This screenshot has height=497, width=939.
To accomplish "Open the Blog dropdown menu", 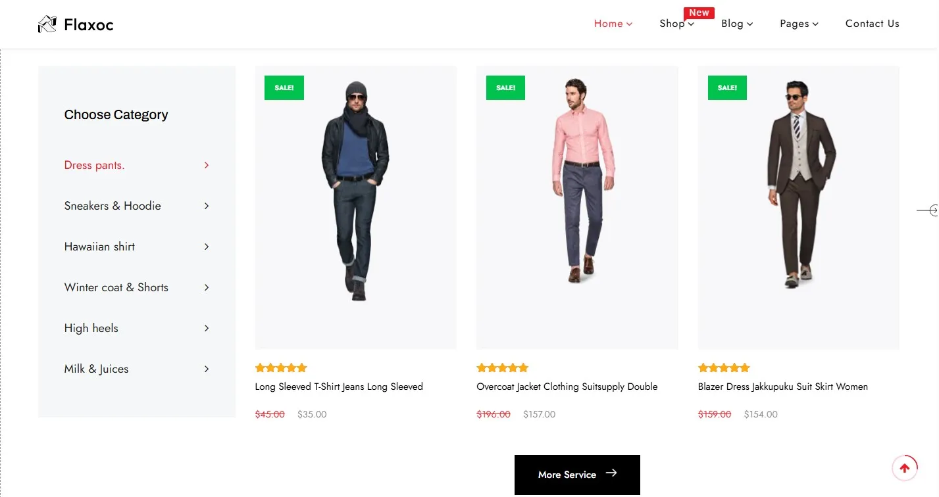I will pyautogui.click(x=737, y=24).
